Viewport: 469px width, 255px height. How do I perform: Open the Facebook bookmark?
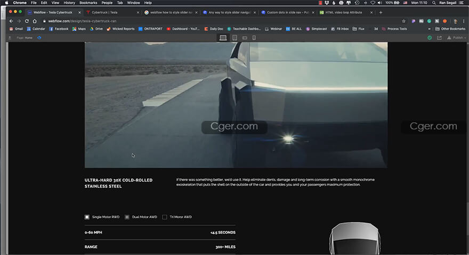pos(59,29)
